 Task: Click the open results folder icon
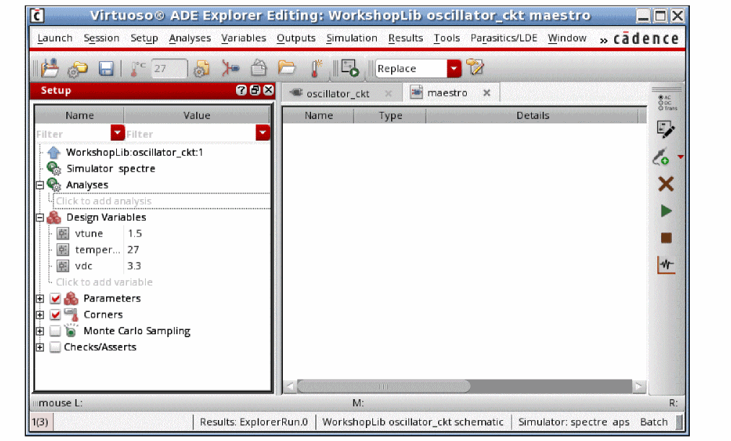[x=286, y=68]
